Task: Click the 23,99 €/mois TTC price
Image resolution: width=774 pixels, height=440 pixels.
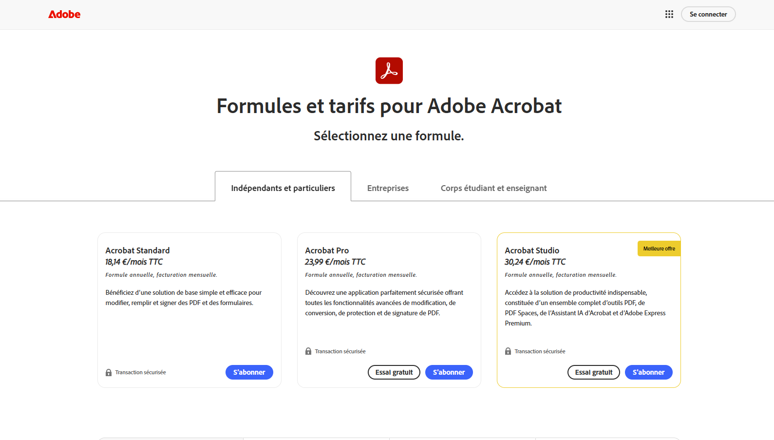Action: click(335, 262)
